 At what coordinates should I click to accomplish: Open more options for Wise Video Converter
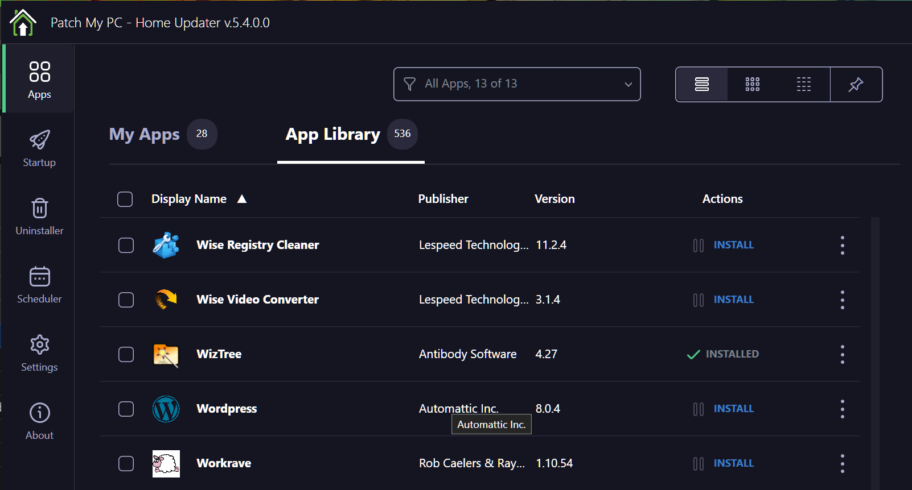tap(842, 300)
